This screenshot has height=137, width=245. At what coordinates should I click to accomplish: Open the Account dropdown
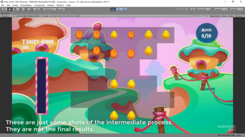(x=204, y=10)
